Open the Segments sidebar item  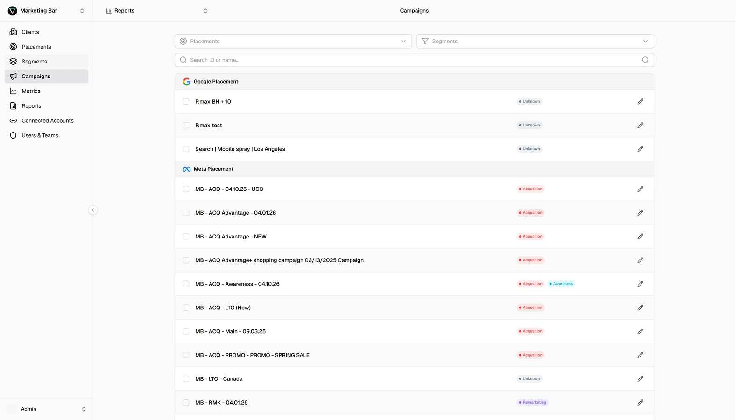[x=46, y=62]
